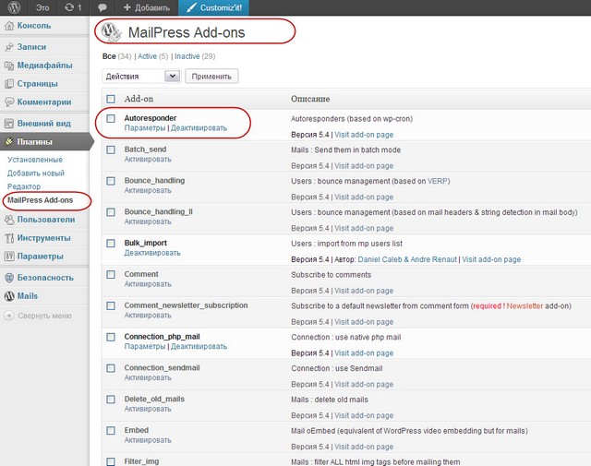
Task: Check the Bounce_handling row checkbox
Action: [x=111, y=181]
